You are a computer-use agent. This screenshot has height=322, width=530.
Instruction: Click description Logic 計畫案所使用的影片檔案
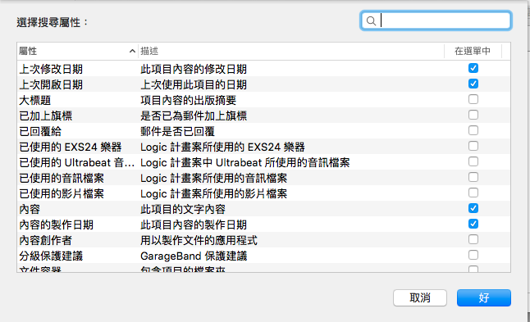coord(213,193)
